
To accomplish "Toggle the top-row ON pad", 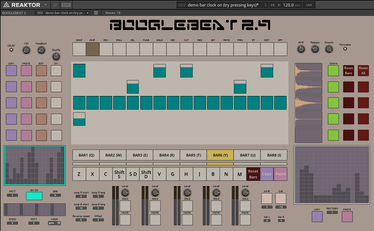I will [x=56, y=71].
